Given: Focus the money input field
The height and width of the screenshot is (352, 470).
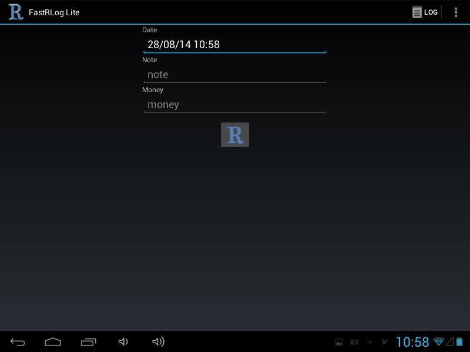Looking at the screenshot, I should [234, 105].
